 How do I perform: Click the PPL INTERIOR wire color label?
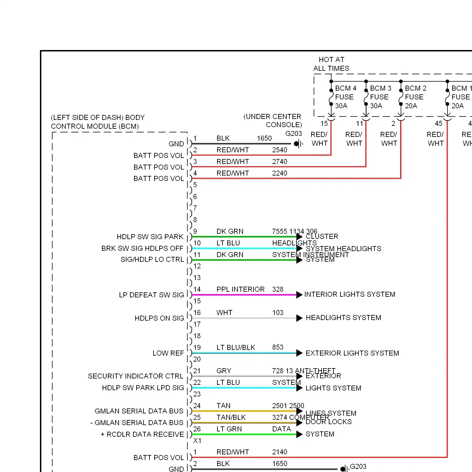point(240,289)
